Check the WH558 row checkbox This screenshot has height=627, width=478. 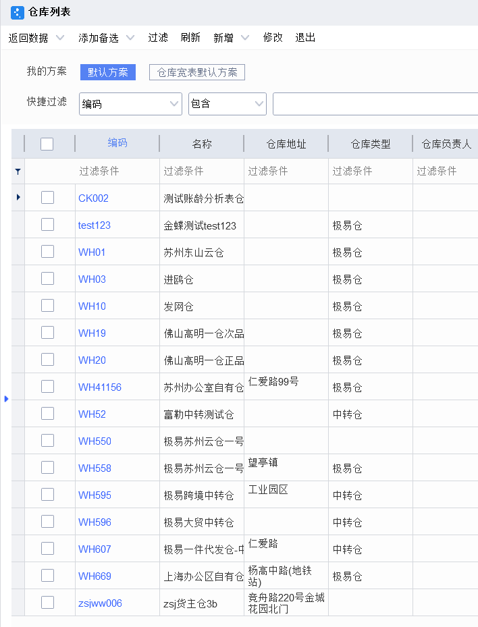point(48,468)
